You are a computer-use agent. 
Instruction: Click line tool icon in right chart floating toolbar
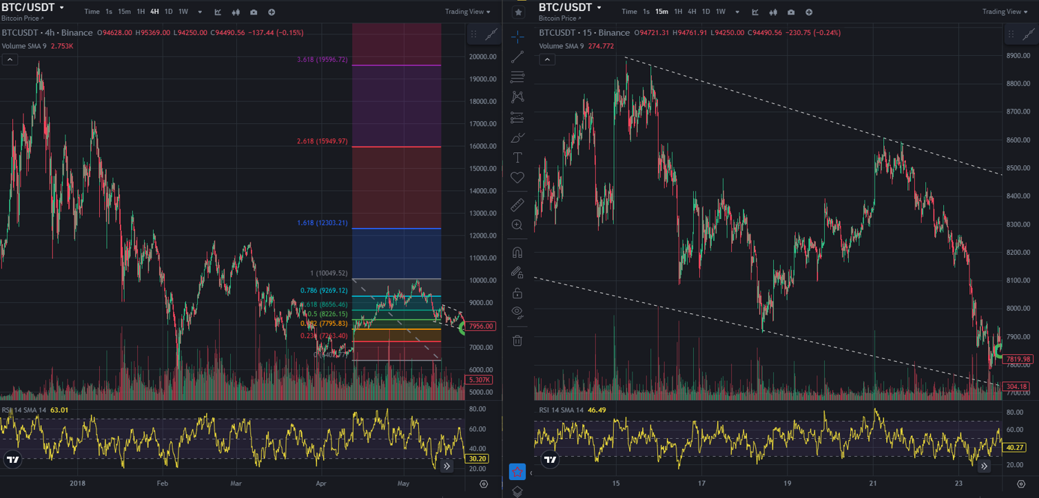pyautogui.click(x=1028, y=34)
